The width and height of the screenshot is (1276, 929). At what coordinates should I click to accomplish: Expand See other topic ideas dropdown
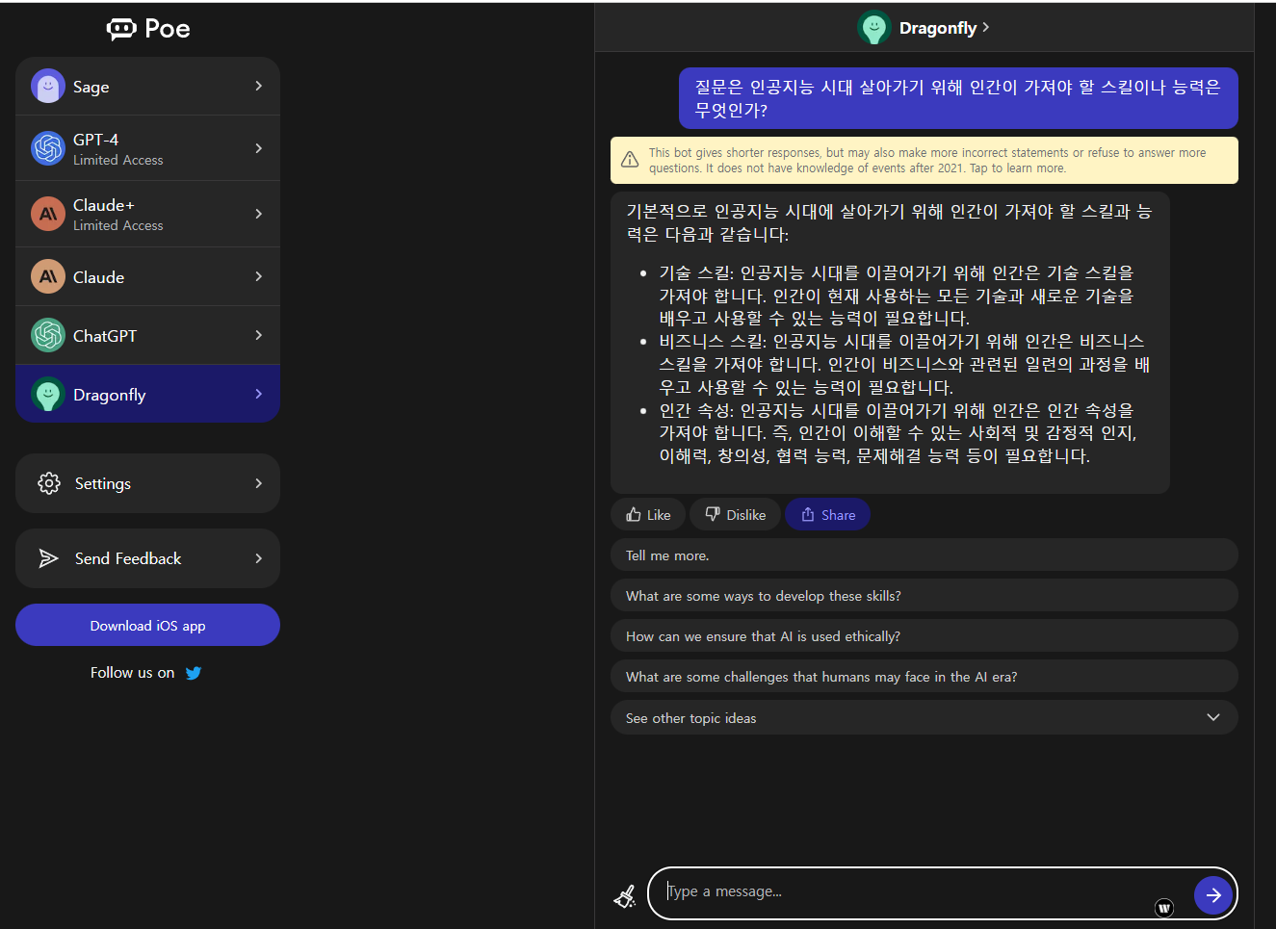1213,717
